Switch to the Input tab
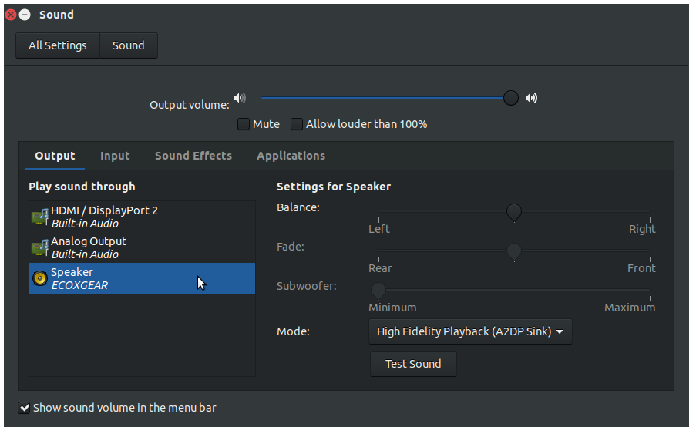This screenshot has width=696, height=434. tap(115, 156)
